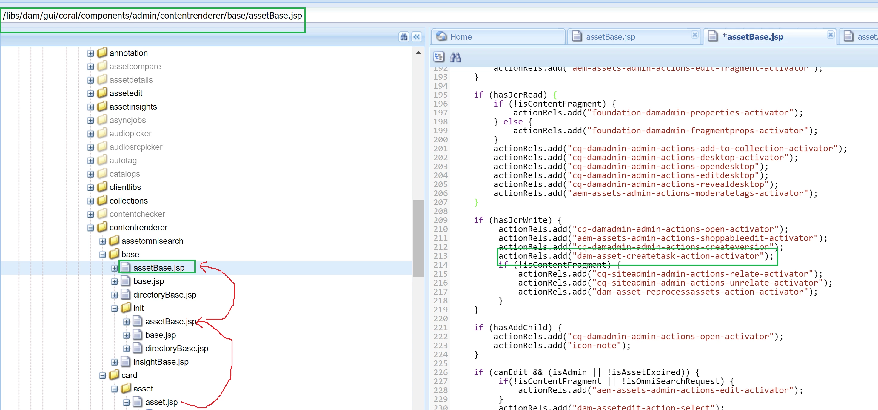Click the binoculars search icon in tree panel header
878x410 pixels.
click(403, 37)
